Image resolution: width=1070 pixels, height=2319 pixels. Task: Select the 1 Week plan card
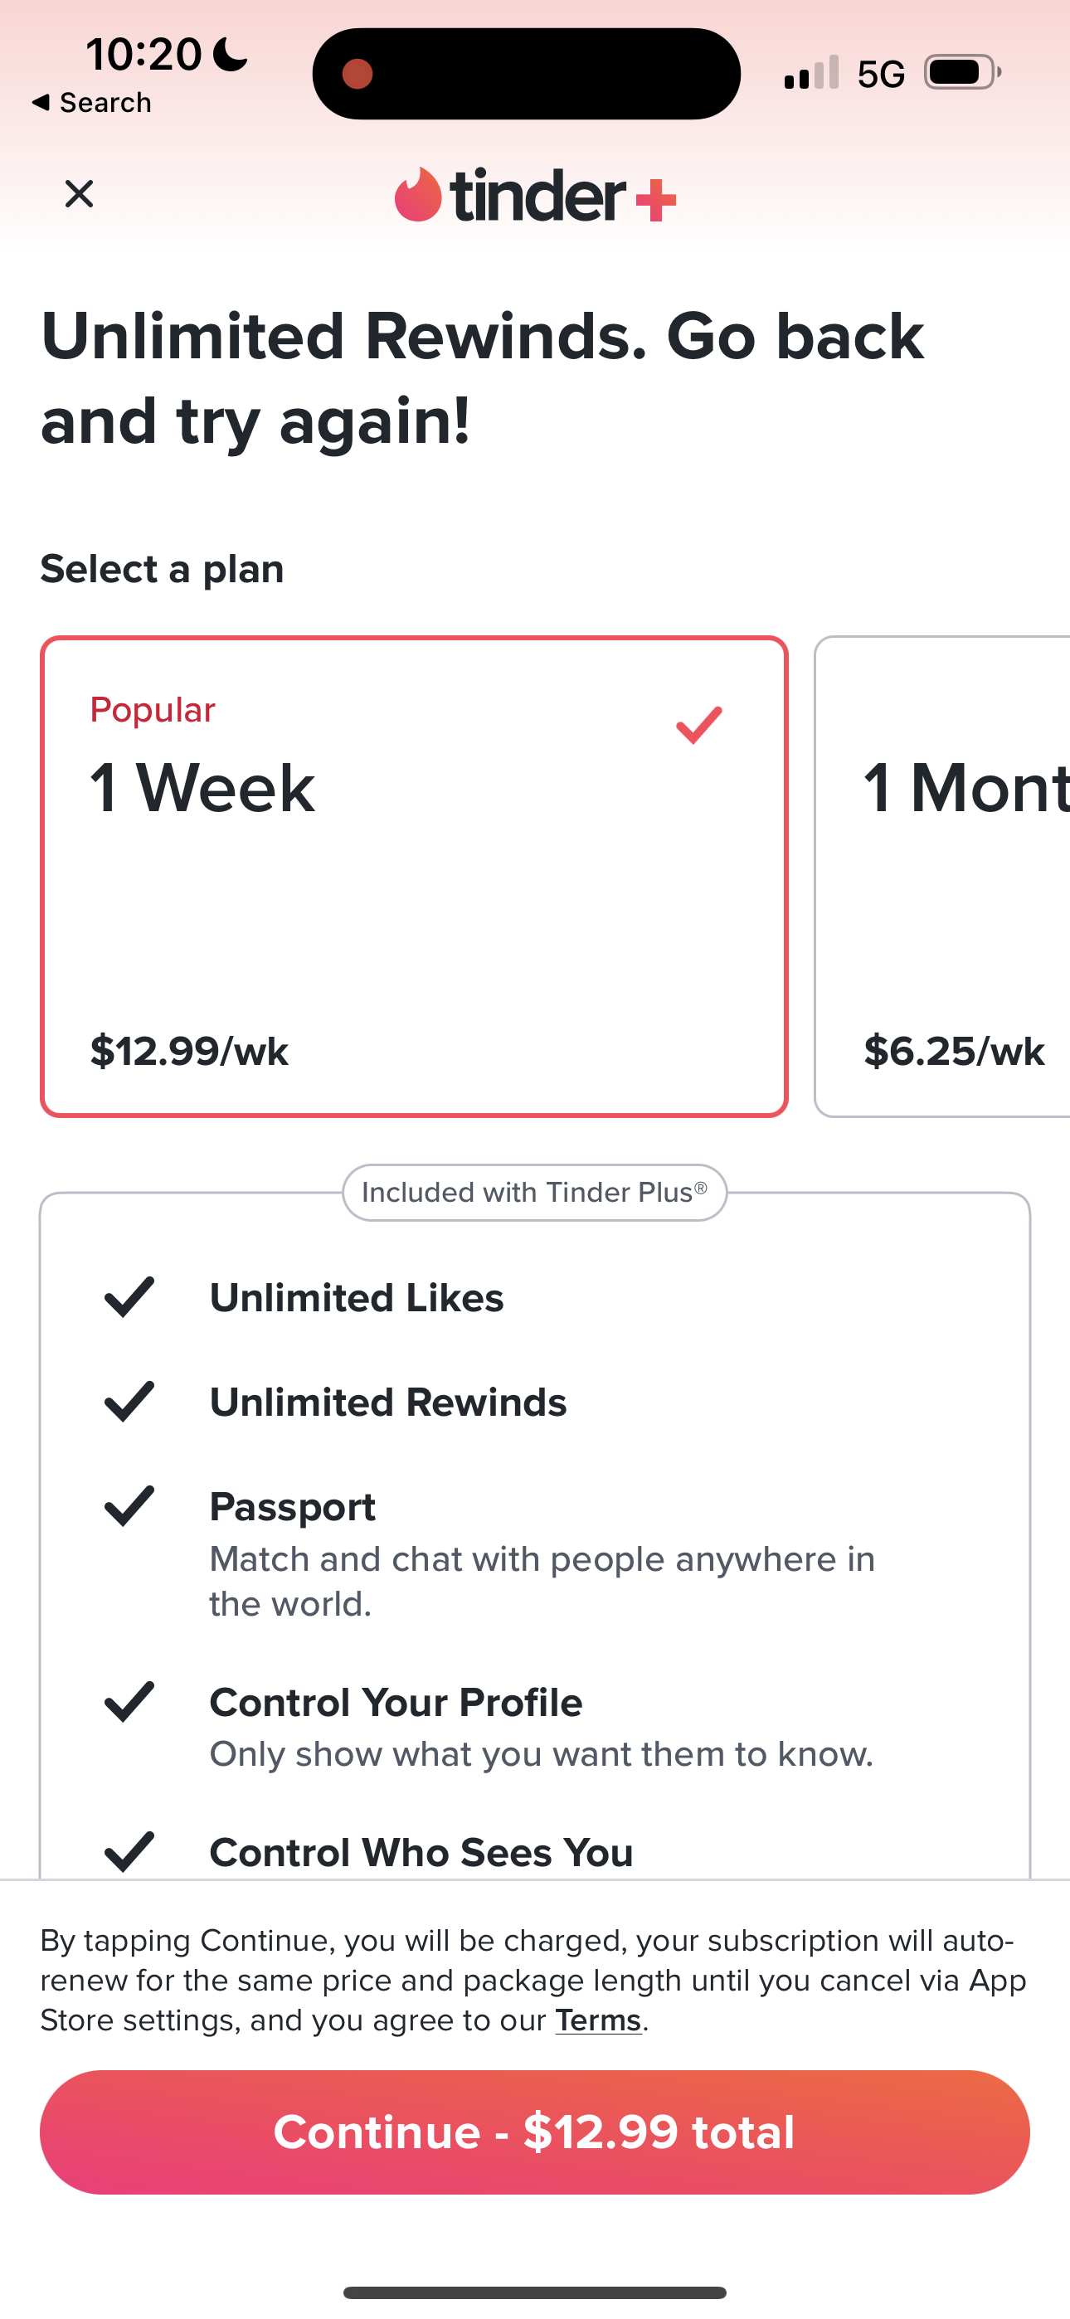[x=413, y=876]
